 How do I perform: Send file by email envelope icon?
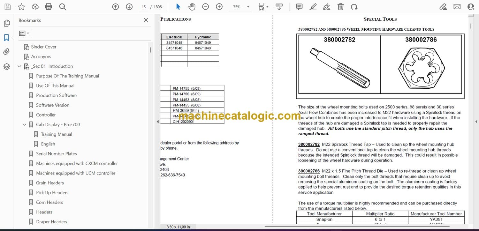tap(457, 7)
